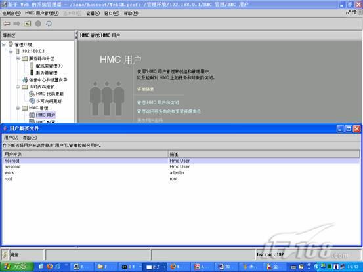Click the system tray clock
Image resolution: width=363 pixels, height=272 pixels.
pos(352,267)
